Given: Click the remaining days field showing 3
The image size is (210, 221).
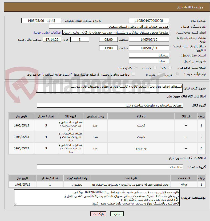Looking at the screenshot, I should 80,39.
